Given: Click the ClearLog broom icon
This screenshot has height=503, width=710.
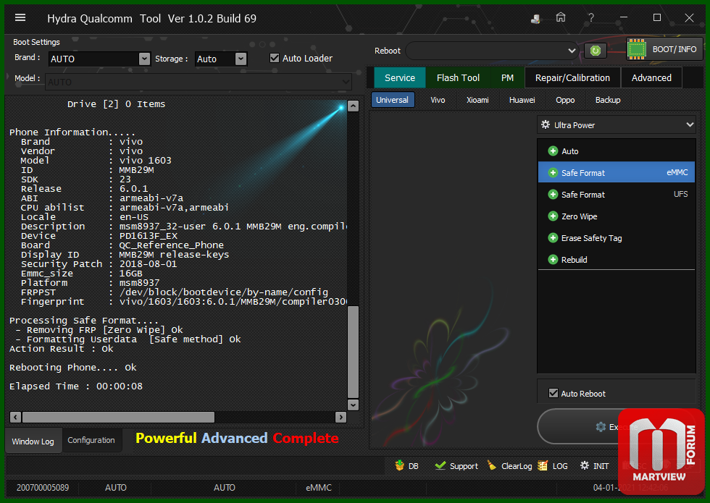Looking at the screenshot, I should pos(492,465).
